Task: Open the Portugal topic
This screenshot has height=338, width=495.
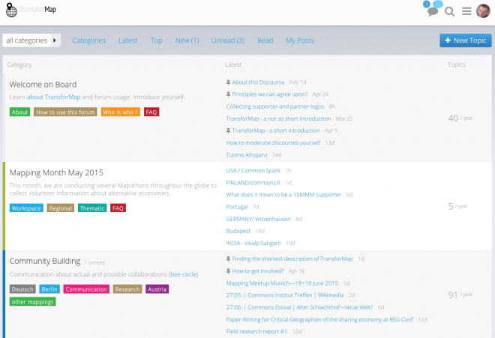Action: tap(237, 207)
